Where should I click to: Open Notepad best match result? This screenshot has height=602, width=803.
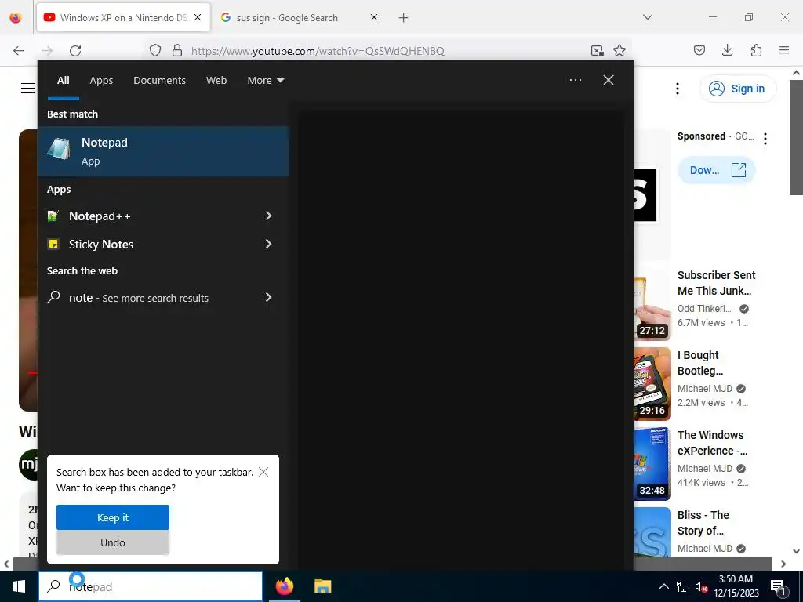pos(163,151)
